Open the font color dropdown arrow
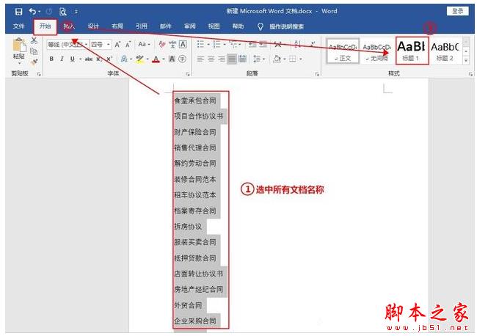 point(164,59)
